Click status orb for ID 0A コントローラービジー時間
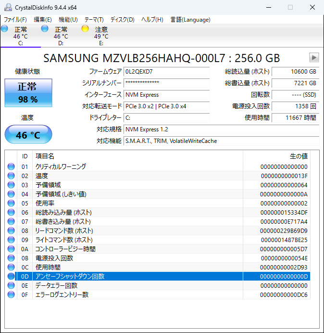The width and height of the screenshot is (324, 333). pyautogui.click(x=11, y=249)
